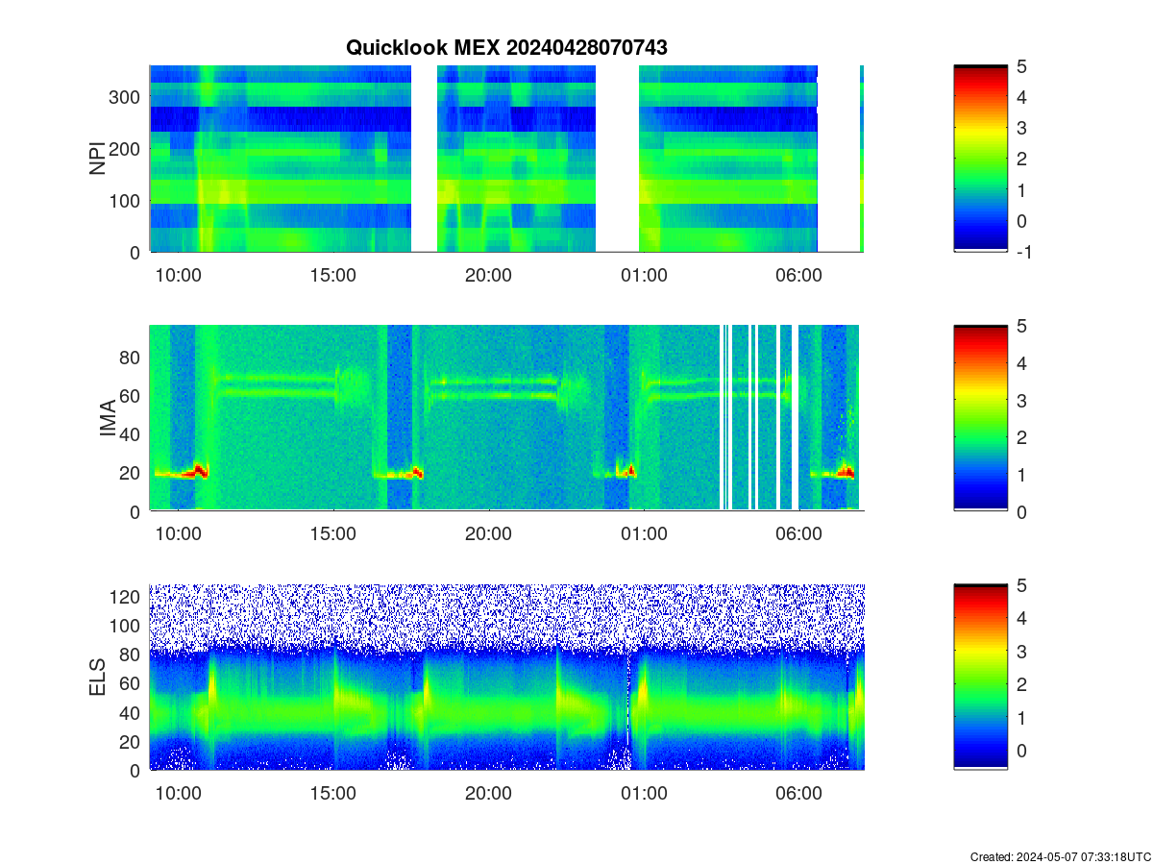Click the plot title Quicklook MEX 20240428070743
1153x865 pixels.
click(x=506, y=47)
